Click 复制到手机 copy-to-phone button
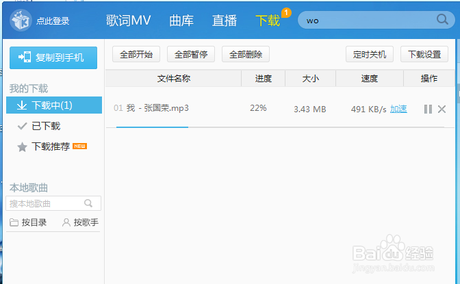 53,57
